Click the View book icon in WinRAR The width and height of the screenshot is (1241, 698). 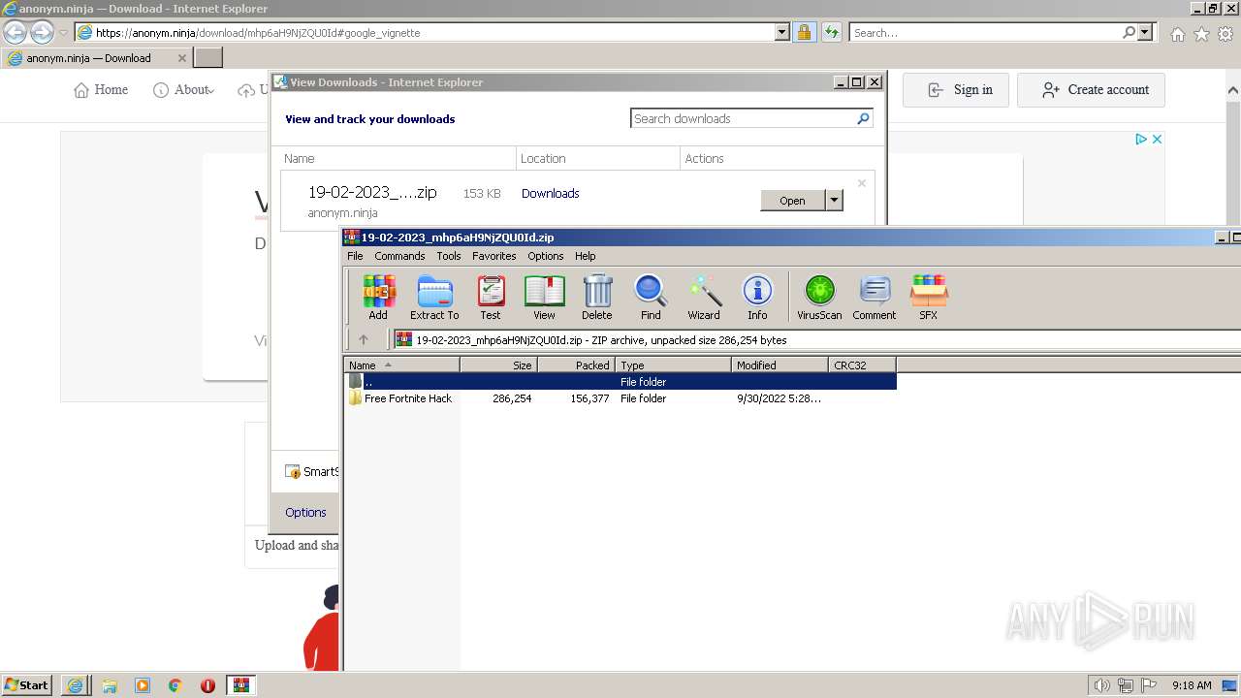544,297
